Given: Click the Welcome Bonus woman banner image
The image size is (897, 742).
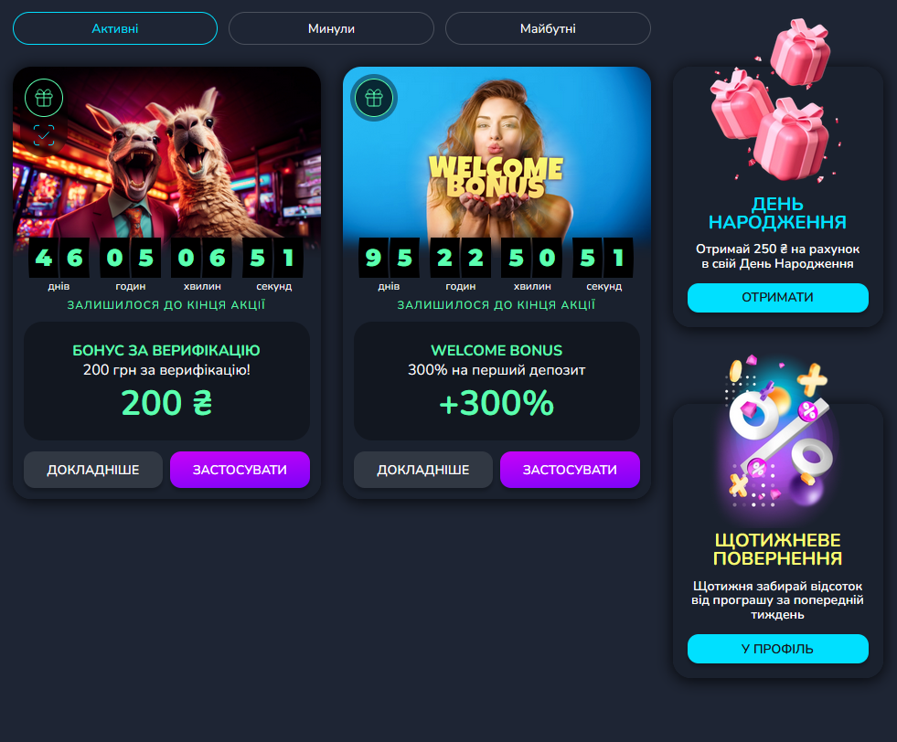Looking at the screenshot, I should pos(497,153).
